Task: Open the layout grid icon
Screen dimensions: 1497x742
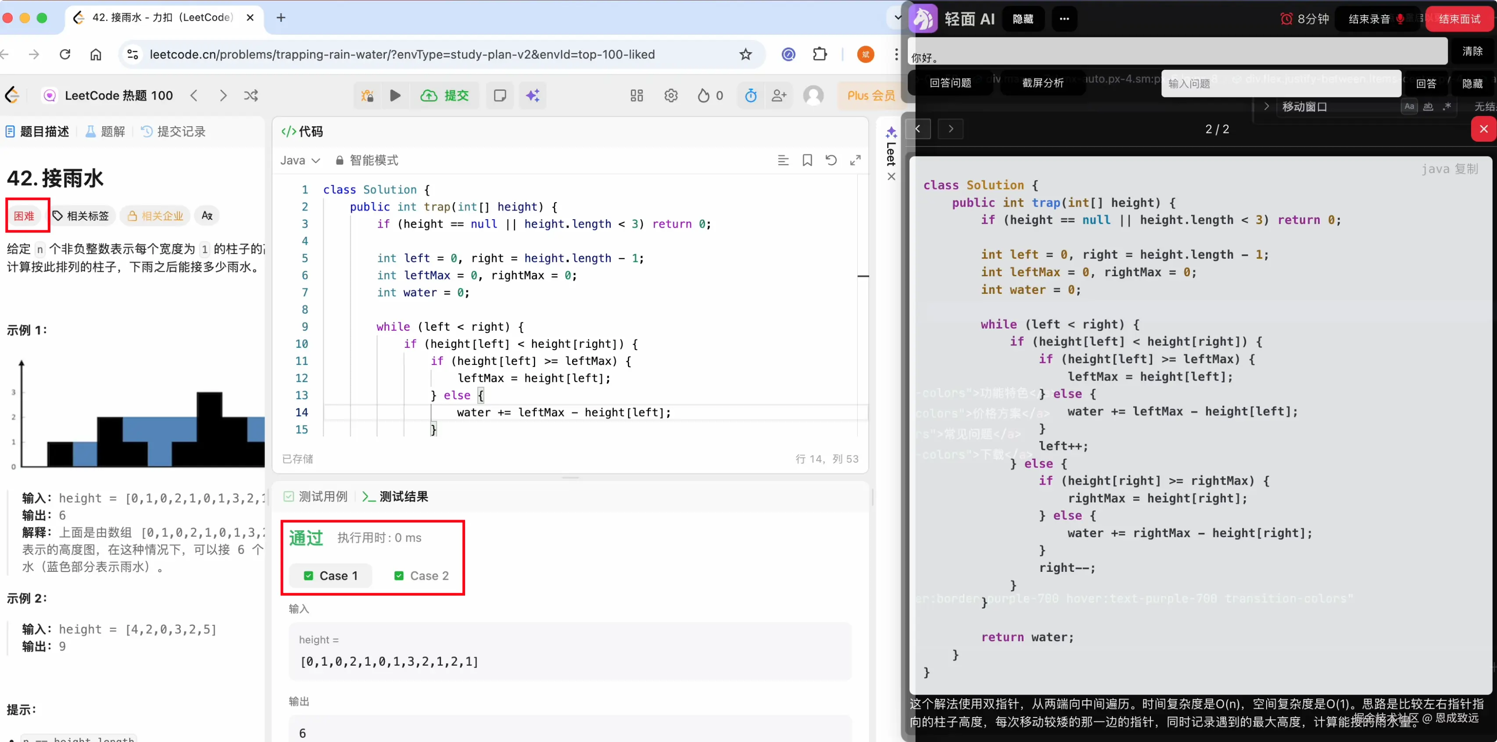Action: (637, 96)
